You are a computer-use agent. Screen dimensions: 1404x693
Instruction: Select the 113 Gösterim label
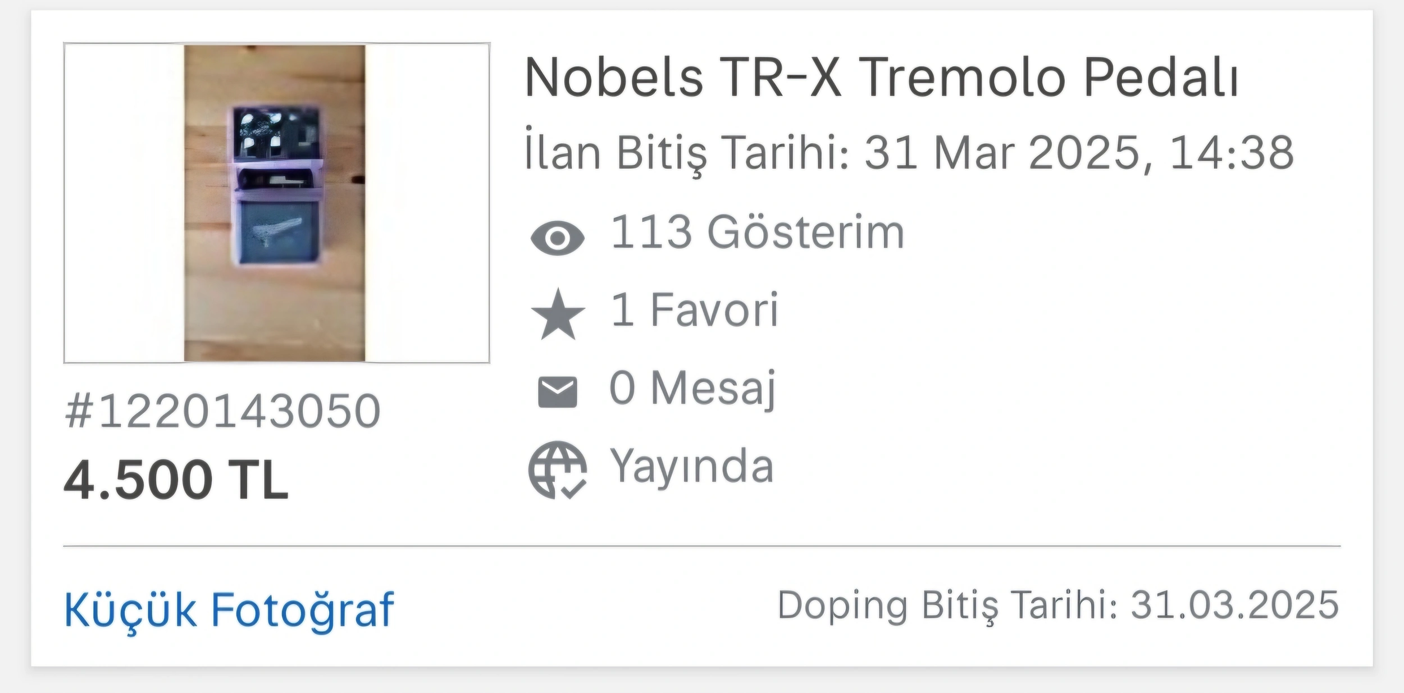coord(757,232)
